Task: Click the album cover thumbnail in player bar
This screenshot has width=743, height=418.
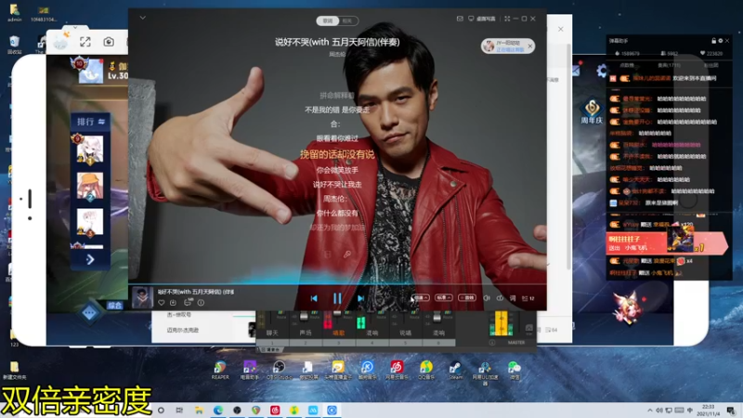Action: 142,297
